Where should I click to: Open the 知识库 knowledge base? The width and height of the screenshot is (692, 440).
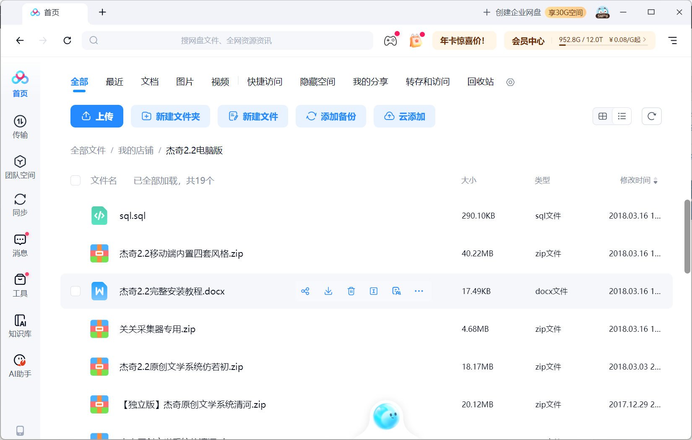(20, 325)
